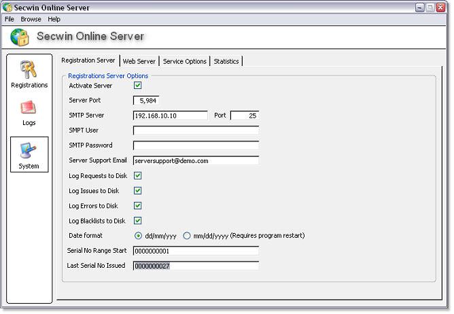Click the Serial No Range Start field
Image resolution: width=454 pixels, height=314 pixels.
pyautogui.click(x=196, y=251)
